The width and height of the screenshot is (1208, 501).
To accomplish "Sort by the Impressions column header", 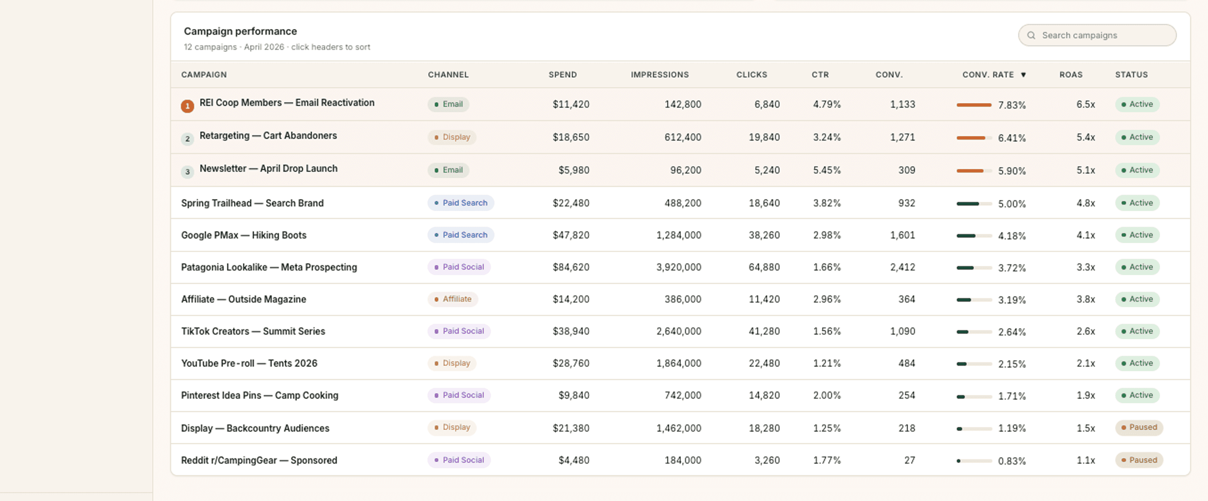I will [x=659, y=75].
